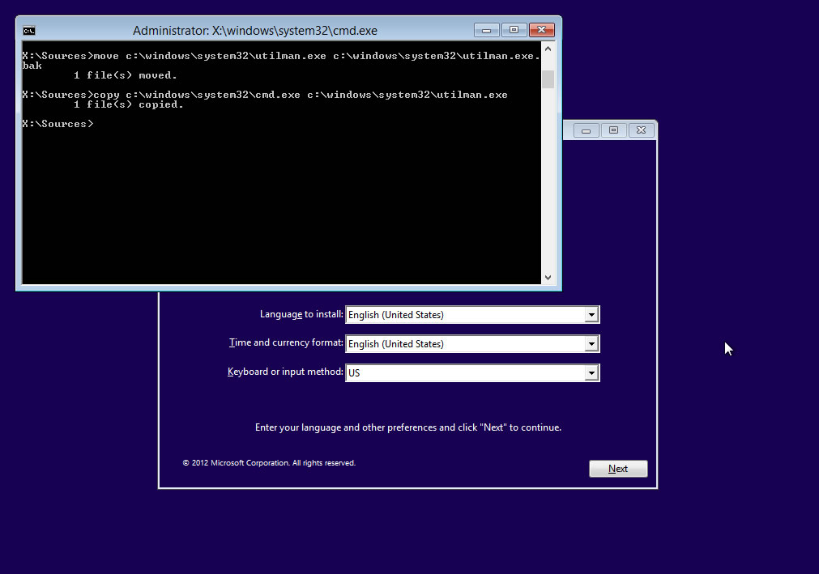Viewport: 819px width, 574px height.
Task: Click the console scrollbar down arrow
Action: 548,278
